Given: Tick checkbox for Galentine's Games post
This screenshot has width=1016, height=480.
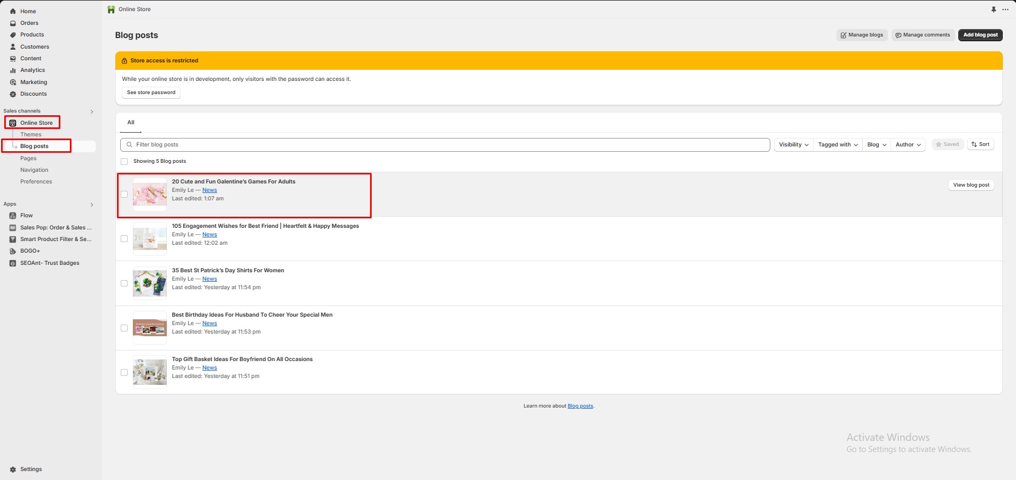Looking at the screenshot, I should click(124, 195).
